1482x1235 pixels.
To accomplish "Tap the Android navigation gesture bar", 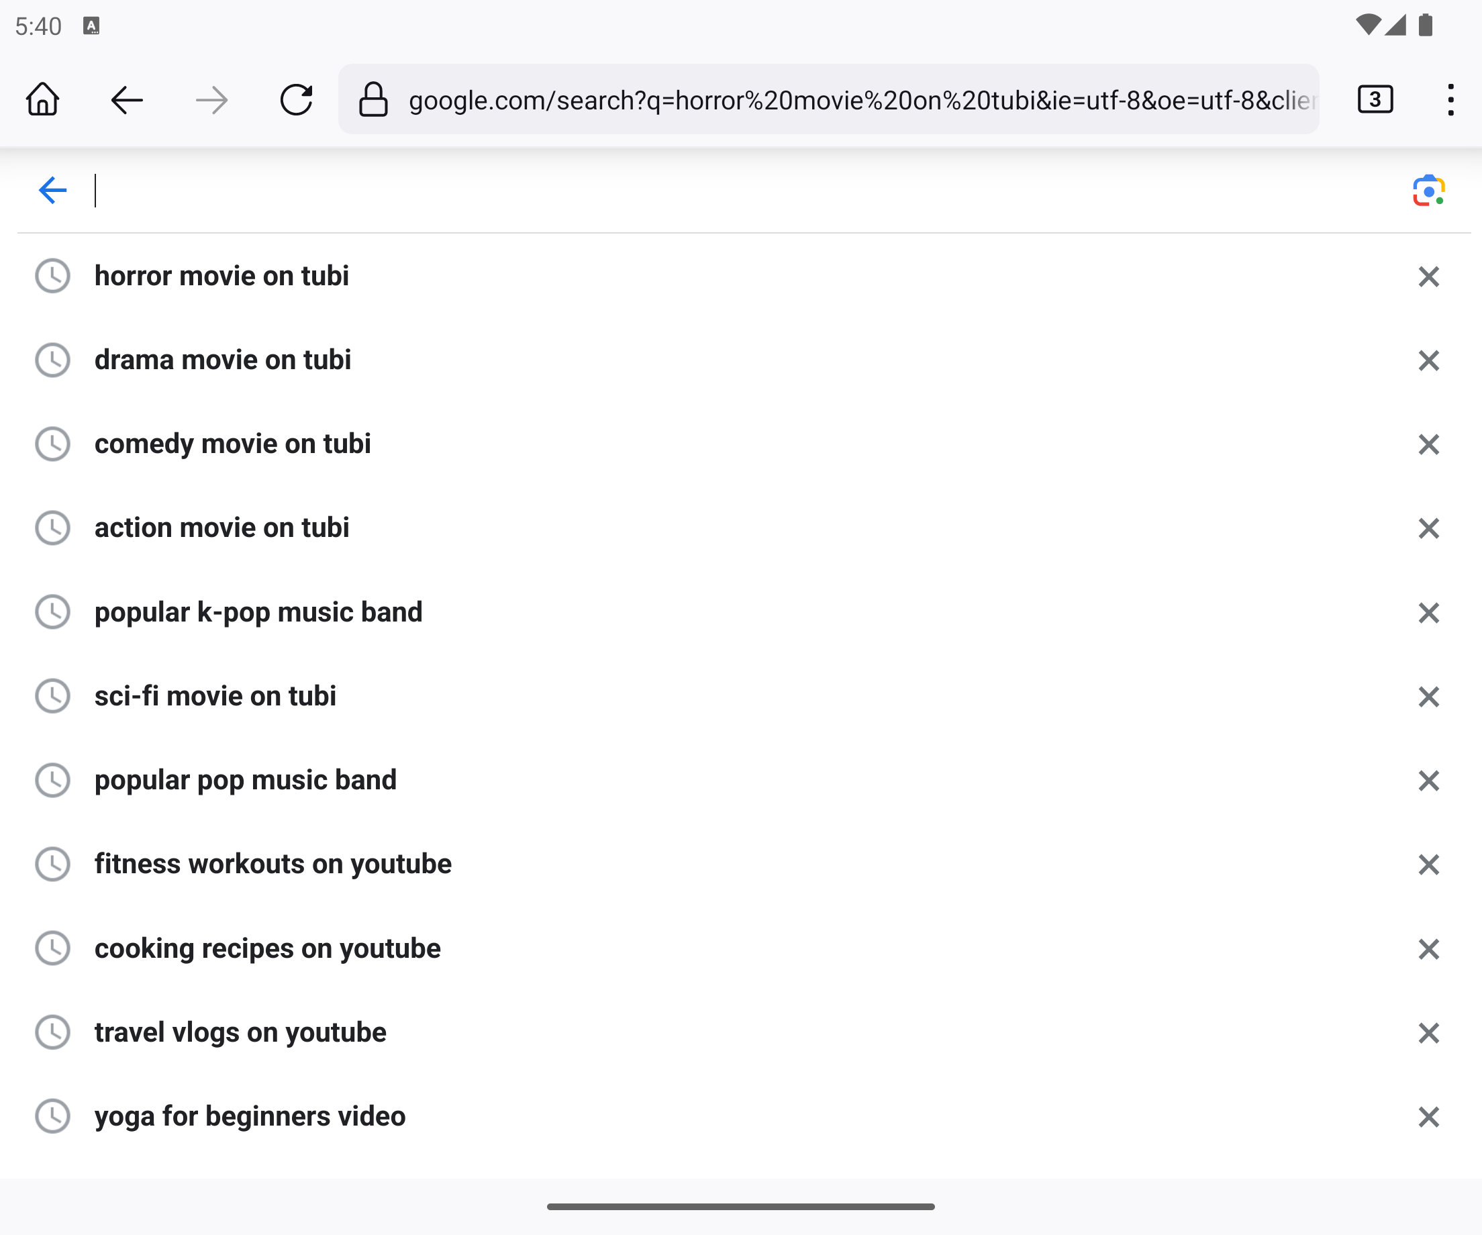I will 741,1207.
